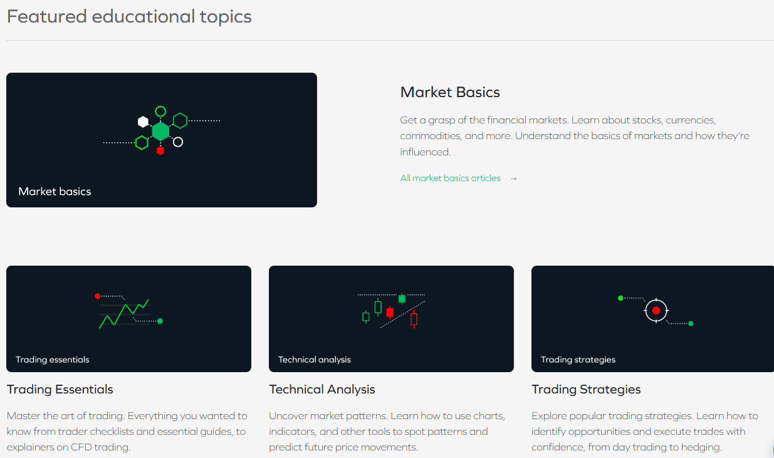Click the Market Basics description paragraph

pos(575,135)
